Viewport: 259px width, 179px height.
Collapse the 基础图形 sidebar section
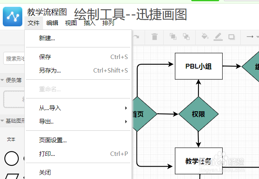pyautogui.click(x=12, y=121)
